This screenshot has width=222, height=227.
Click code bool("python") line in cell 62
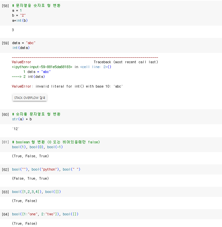pos(46,169)
